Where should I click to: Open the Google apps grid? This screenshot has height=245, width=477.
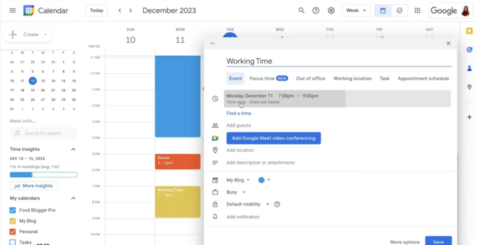(x=417, y=11)
